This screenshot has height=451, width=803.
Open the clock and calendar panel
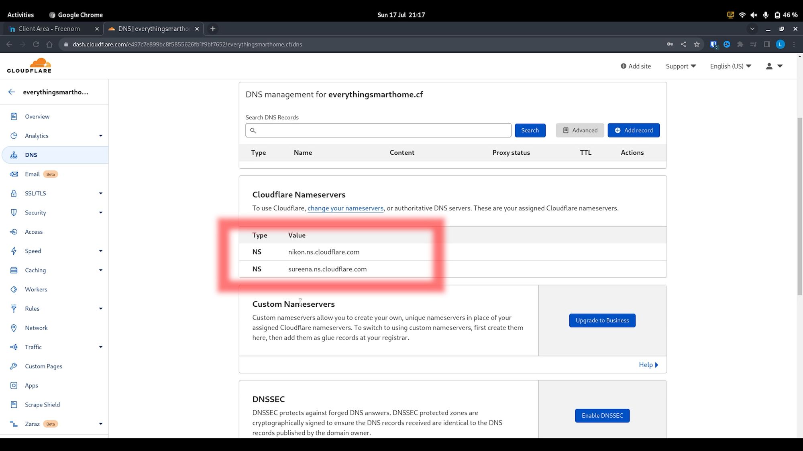pos(401,15)
